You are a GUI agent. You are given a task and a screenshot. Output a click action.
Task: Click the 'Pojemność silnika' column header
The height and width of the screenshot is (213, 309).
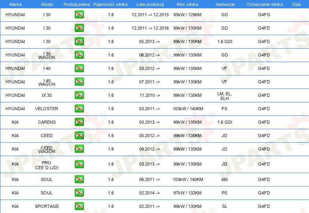click(x=110, y=4)
